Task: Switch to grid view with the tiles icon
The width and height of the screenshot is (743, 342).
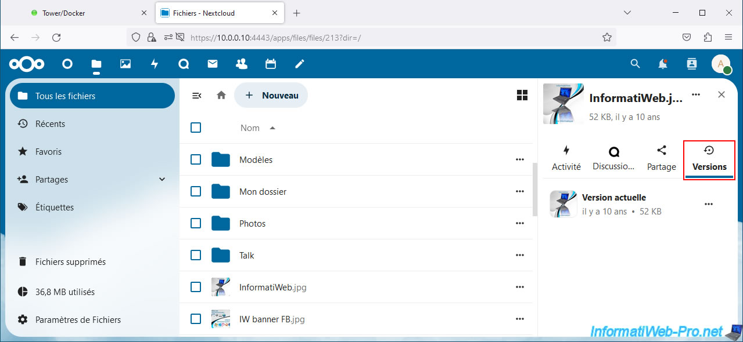Action: (x=522, y=95)
